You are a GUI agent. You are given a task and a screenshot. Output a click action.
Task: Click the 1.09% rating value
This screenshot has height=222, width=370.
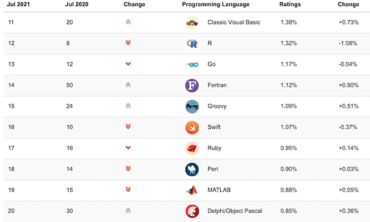click(289, 106)
